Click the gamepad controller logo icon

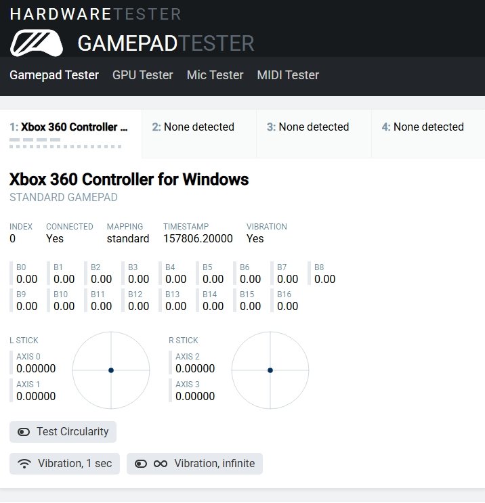pyautogui.click(x=37, y=43)
